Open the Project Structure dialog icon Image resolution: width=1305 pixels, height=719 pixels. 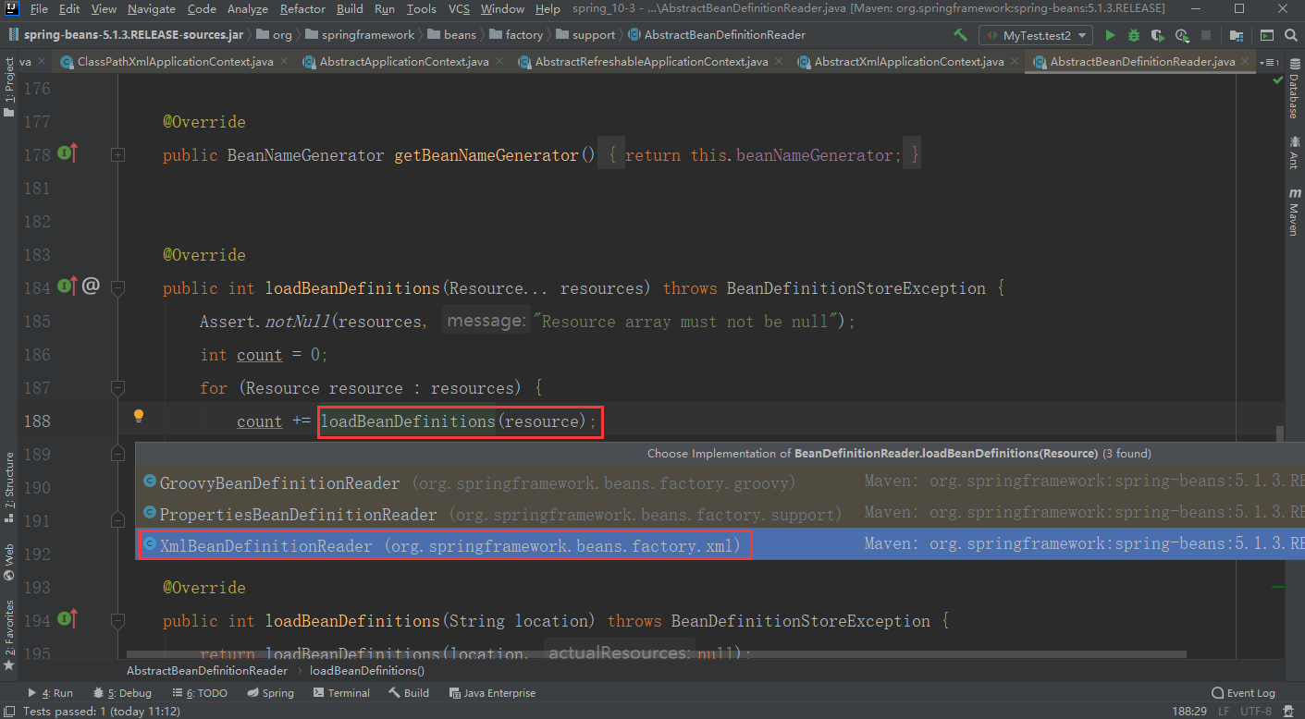(1237, 35)
